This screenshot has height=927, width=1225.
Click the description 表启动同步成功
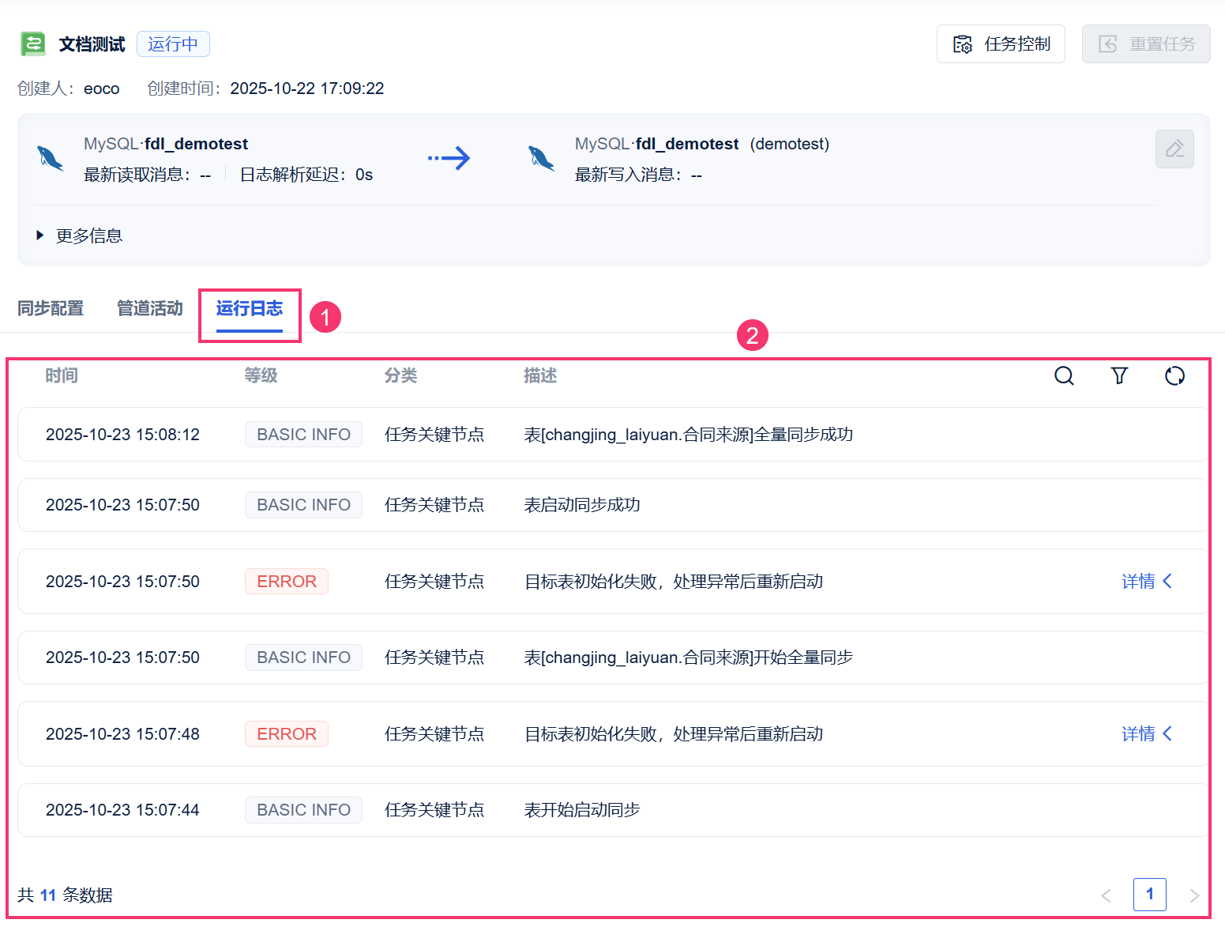tap(582, 505)
